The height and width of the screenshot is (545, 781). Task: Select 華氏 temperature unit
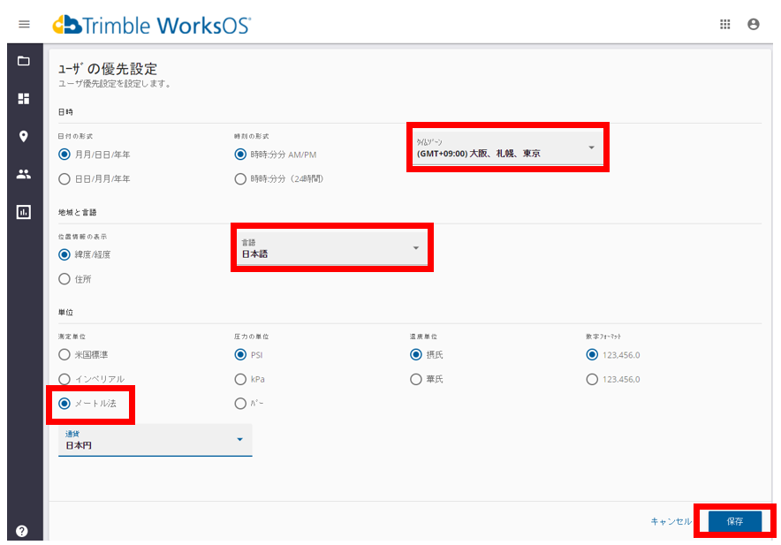416,379
